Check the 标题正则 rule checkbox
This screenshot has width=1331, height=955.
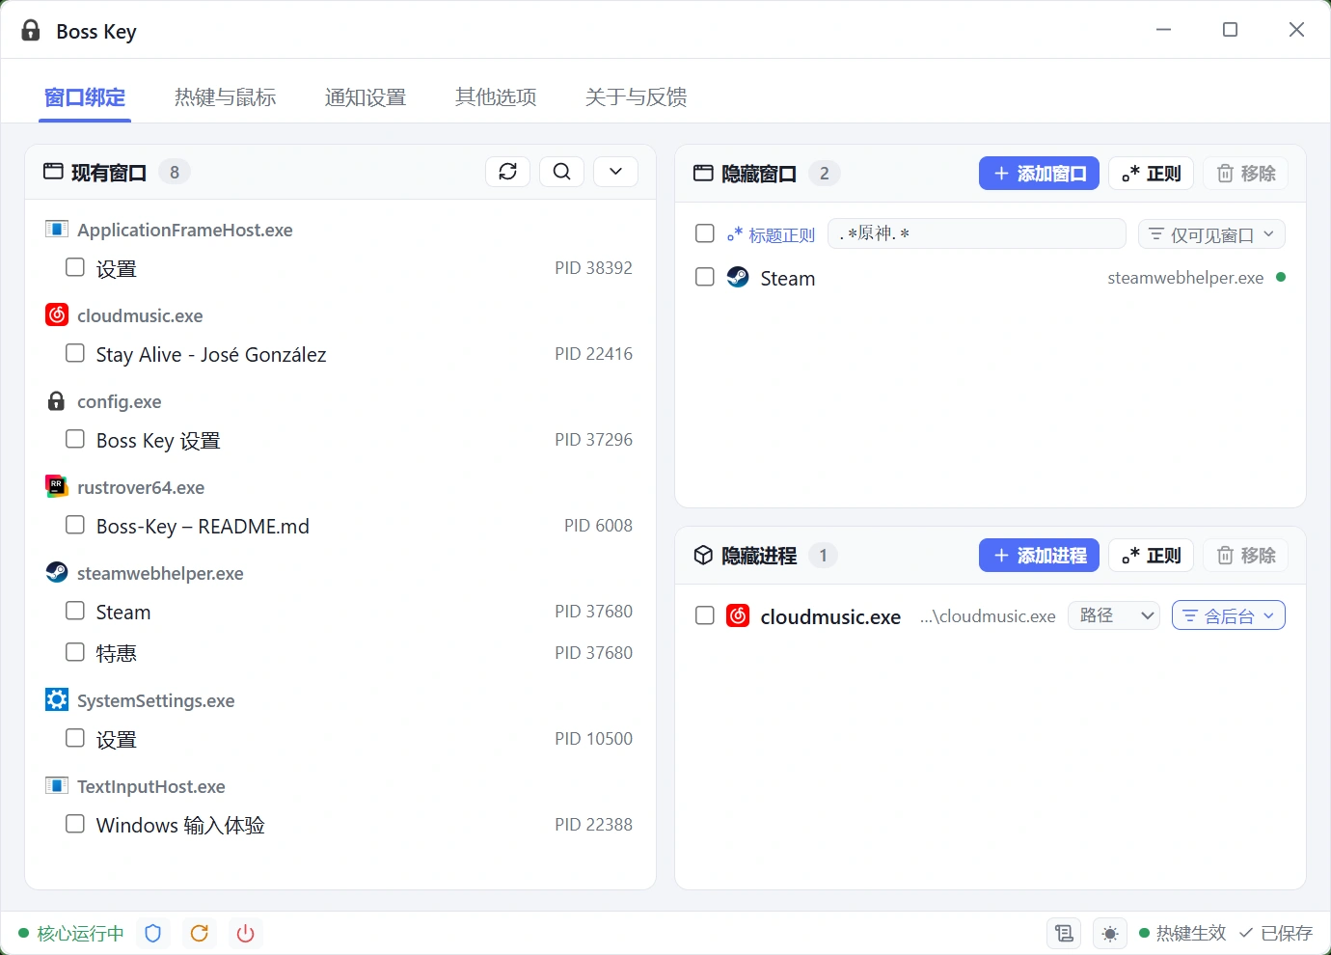coord(705,233)
